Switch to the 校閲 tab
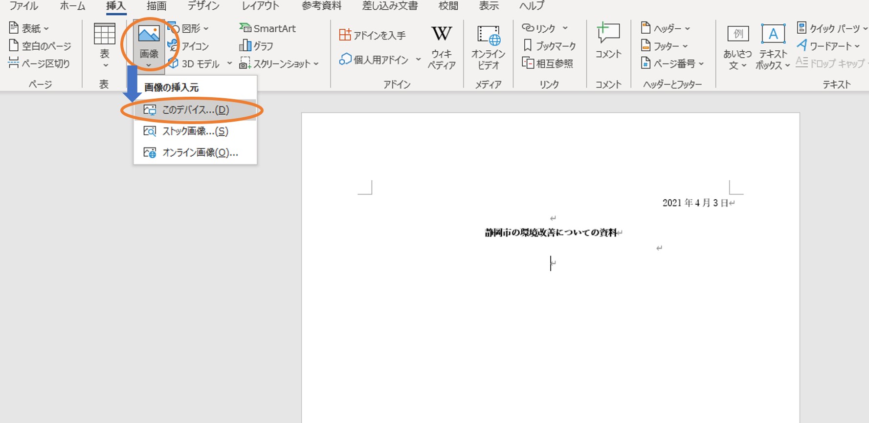Viewport: 869px width, 423px height. click(x=448, y=6)
